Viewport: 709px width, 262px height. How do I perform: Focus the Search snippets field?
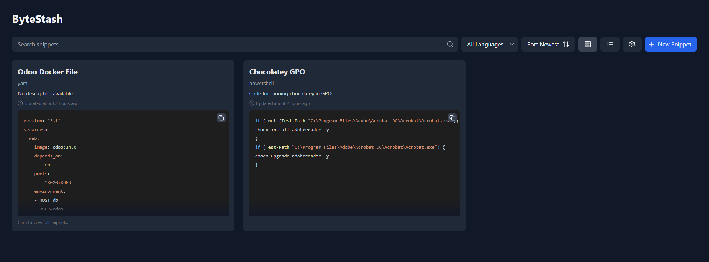[235, 44]
